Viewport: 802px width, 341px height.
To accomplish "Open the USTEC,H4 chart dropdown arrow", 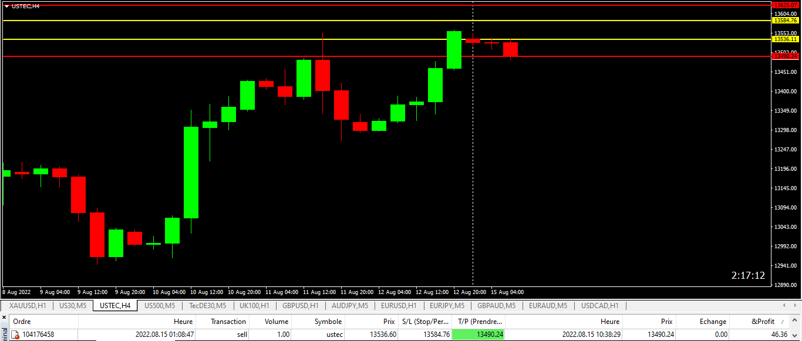I will pos(6,6).
